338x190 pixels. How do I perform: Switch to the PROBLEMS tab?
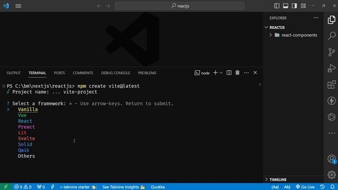(147, 73)
